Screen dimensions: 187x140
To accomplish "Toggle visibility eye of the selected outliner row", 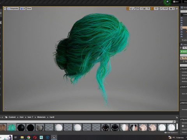I will tap(182, 27).
